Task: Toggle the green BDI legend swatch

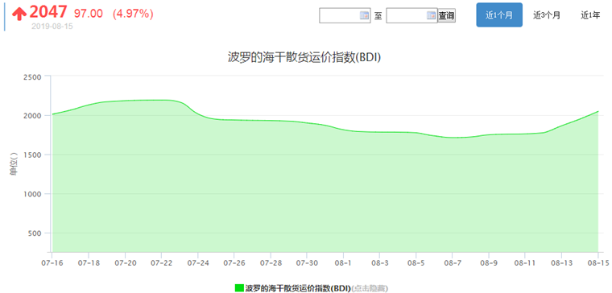Action: coord(239,288)
